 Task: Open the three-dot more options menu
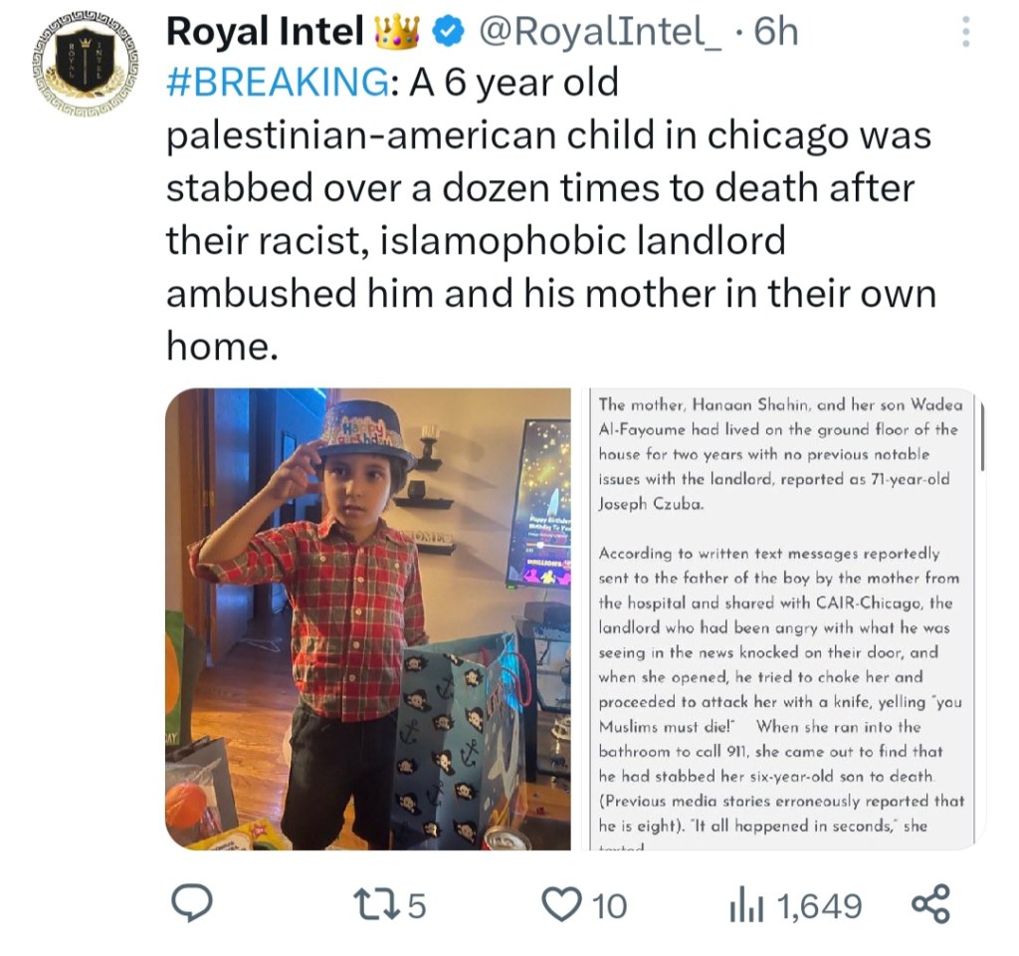pyautogui.click(x=963, y=34)
